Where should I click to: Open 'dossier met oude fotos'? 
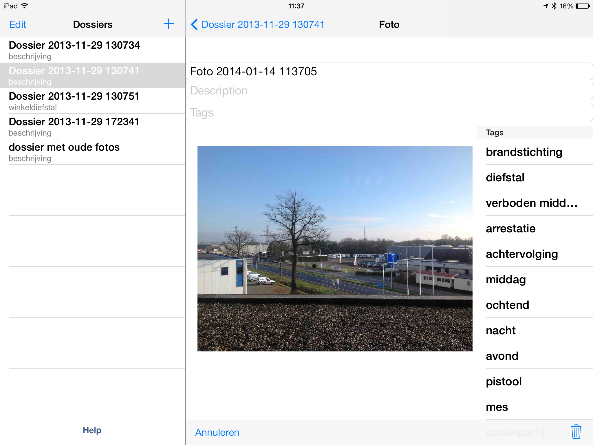(x=93, y=152)
